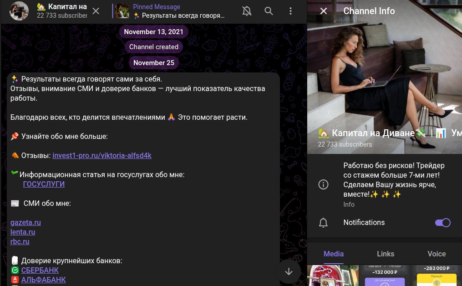Viewport: 462px width, 286px height.
Task: Click the Notifications bell icon
Action: pyautogui.click(x=323, y=223)
